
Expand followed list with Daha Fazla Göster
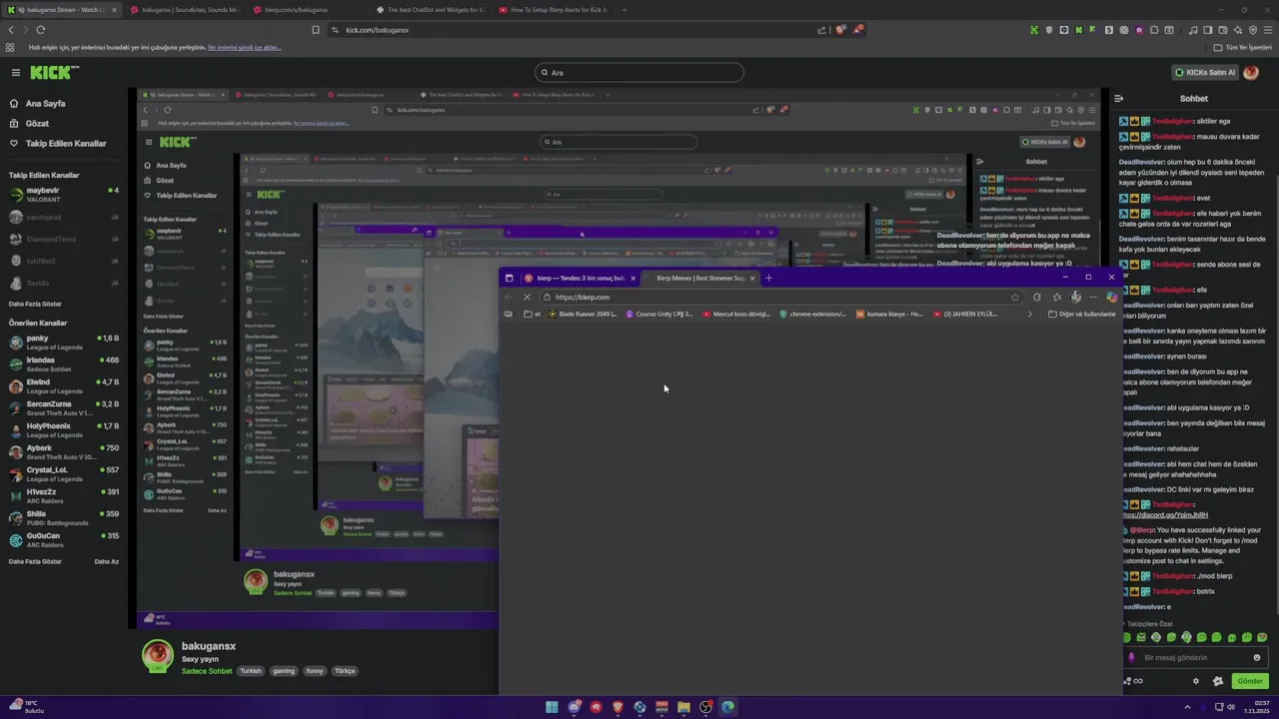[35, 304]
